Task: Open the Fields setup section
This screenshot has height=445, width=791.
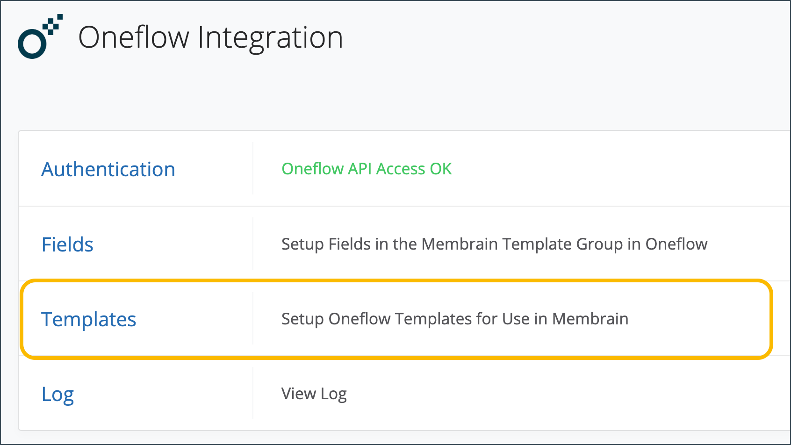Action: [67, 244]
